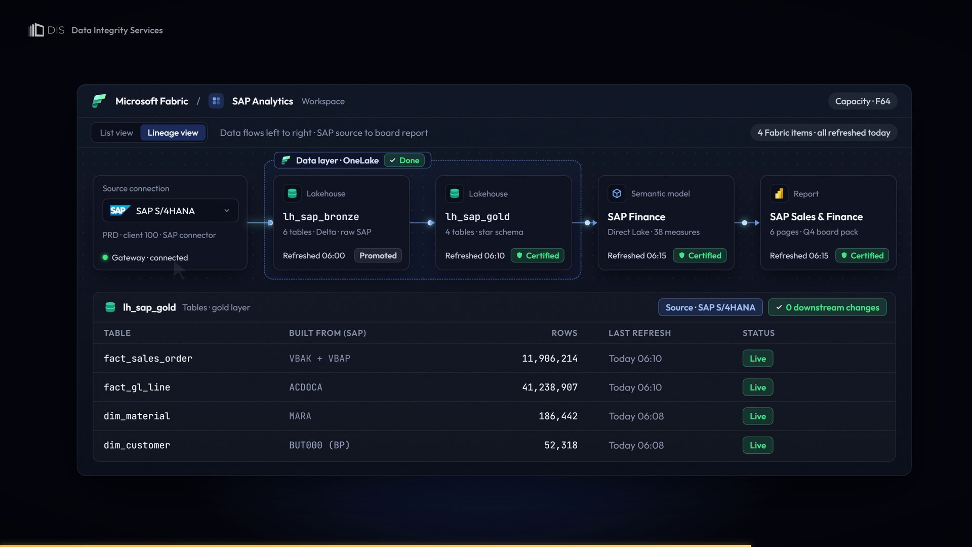Open the lh_sap_bronze lakehouse card
This screenshot has width=972, height=547.
click(x=341, y=222)
